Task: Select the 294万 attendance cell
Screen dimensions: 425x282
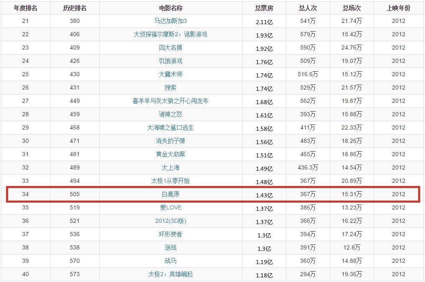Action: point(308,274)
